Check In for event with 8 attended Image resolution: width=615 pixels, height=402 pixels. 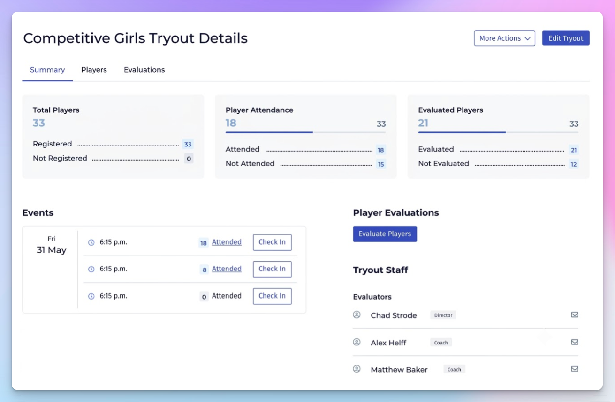coord(272,269)
